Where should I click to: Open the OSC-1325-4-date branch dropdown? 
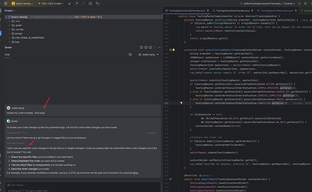(x=51, y=3)
